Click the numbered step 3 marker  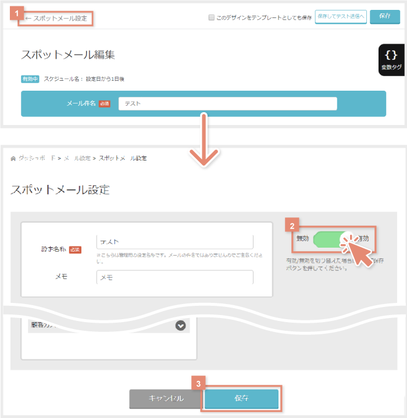tap(199, 384)
